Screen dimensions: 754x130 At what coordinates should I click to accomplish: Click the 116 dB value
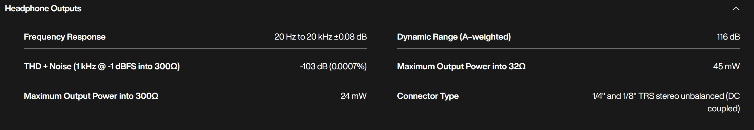click(x=728, y=37)
